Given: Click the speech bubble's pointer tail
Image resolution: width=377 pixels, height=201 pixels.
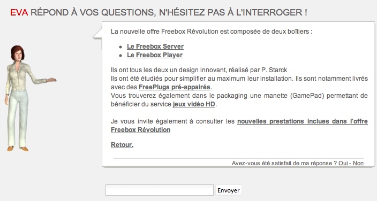Looking at the screenshot, I should (x=97, y=34).
